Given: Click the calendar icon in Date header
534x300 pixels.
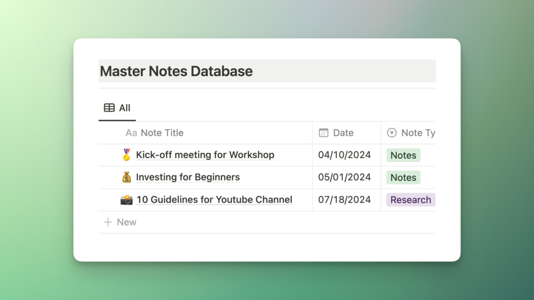Looking at the screenshot, I should tap(324, 133).
